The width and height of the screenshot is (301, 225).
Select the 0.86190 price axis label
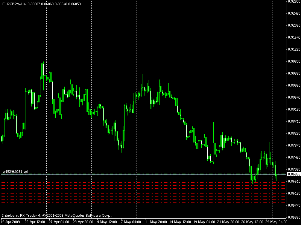pyautogui.click(x=293, y=193)
